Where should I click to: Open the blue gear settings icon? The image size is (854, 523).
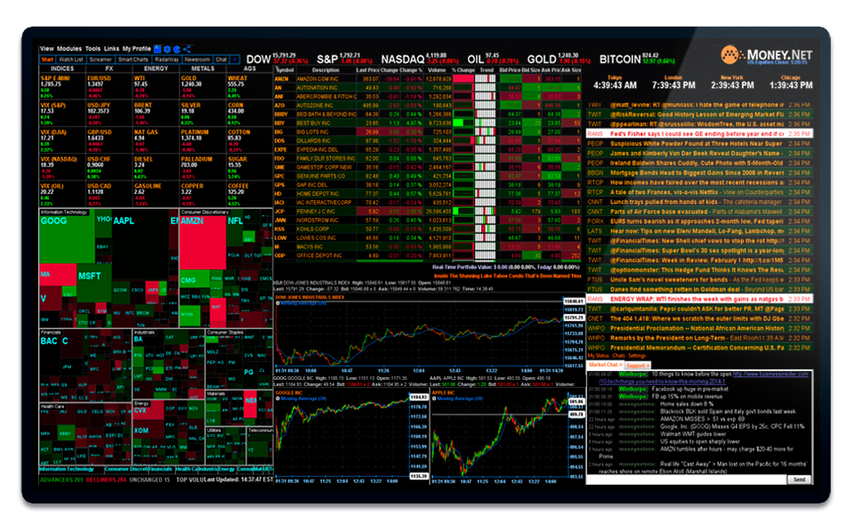coord(167,49)
